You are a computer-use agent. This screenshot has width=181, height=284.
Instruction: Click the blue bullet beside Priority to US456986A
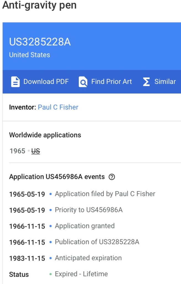[x=51, y=210]
